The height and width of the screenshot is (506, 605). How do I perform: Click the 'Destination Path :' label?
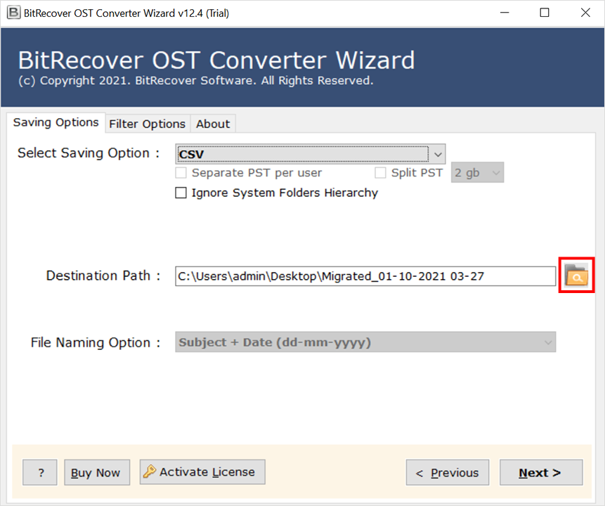pyautogui.click(x=103, y=275)
